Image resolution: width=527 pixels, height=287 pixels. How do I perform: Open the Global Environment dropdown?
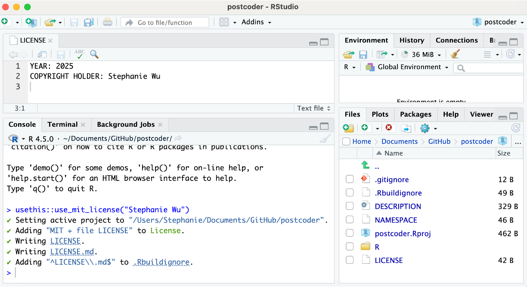pos(407,67)
